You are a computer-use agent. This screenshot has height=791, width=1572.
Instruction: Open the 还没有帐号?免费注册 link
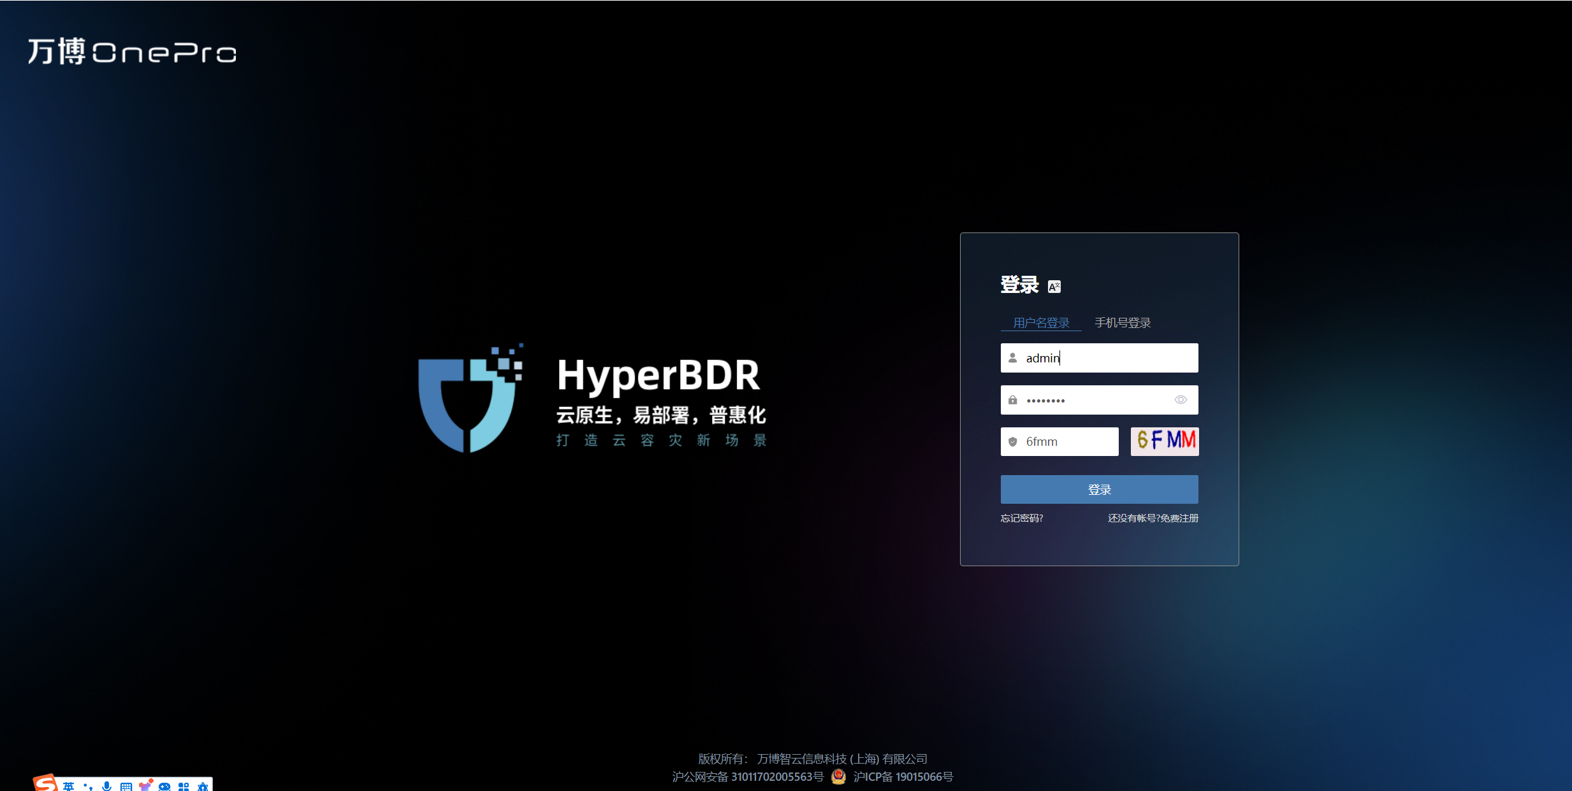coord(1153,518)
